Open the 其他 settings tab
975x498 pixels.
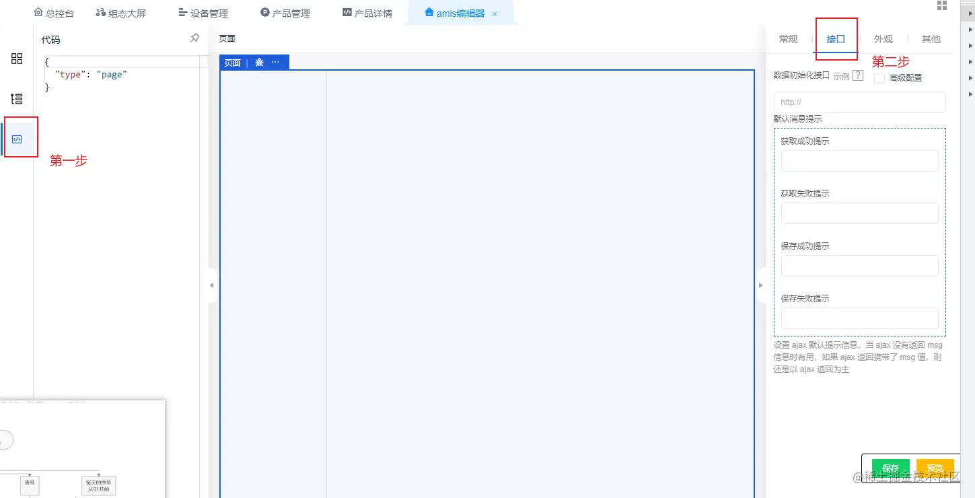click(x=931, y=39)
